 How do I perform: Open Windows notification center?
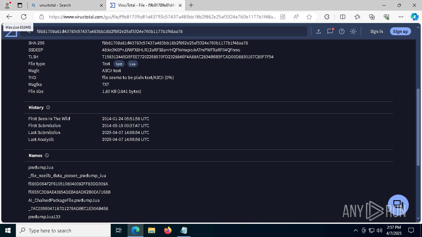tap(411, 230)
